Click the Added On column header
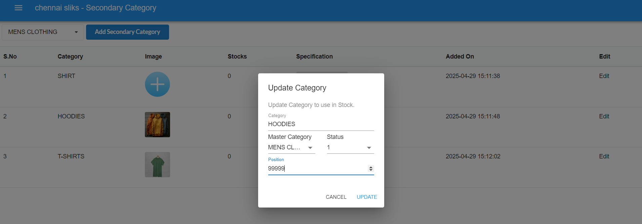The image size is (642, 224). click(x=459, y=57)
